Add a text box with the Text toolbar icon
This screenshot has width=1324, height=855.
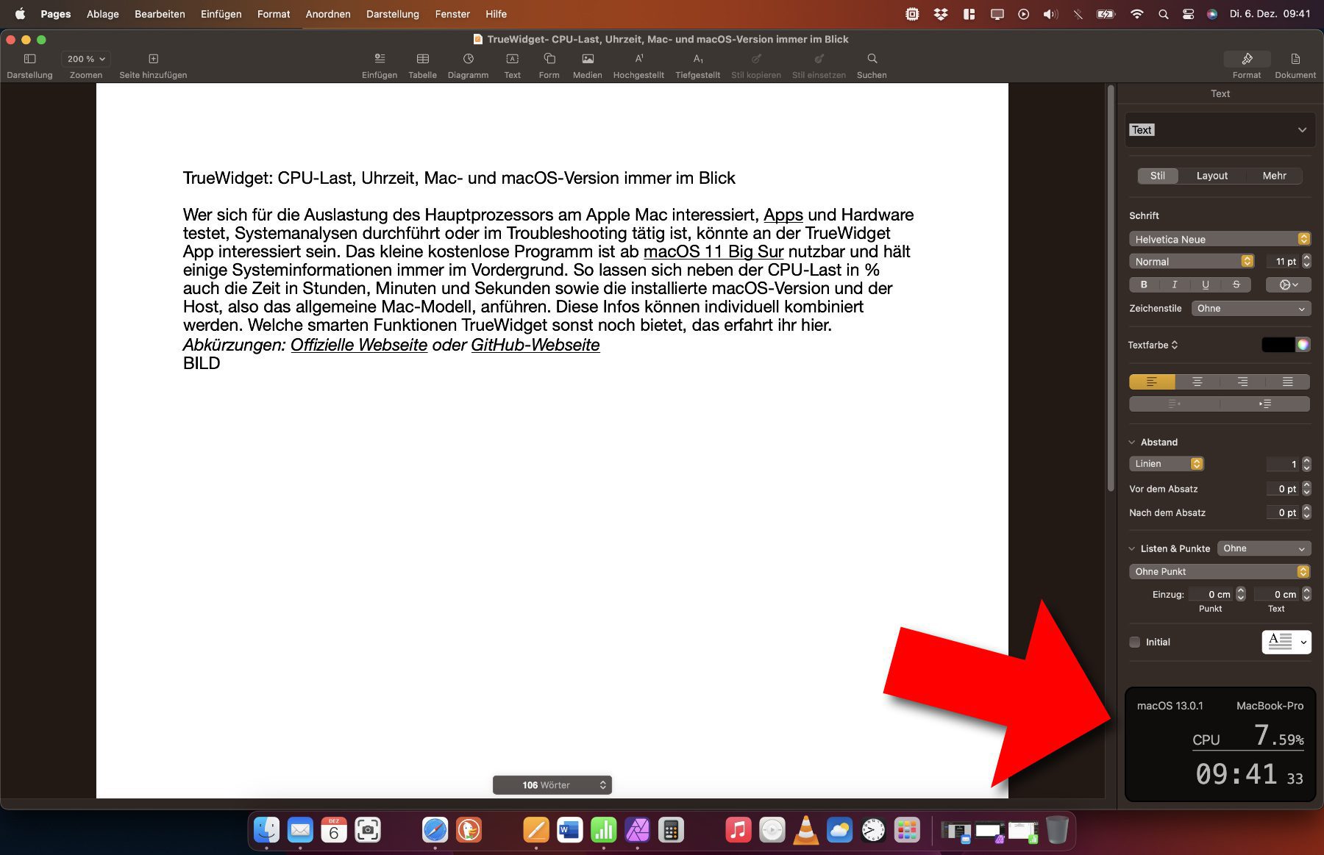(x=513, y=59)
